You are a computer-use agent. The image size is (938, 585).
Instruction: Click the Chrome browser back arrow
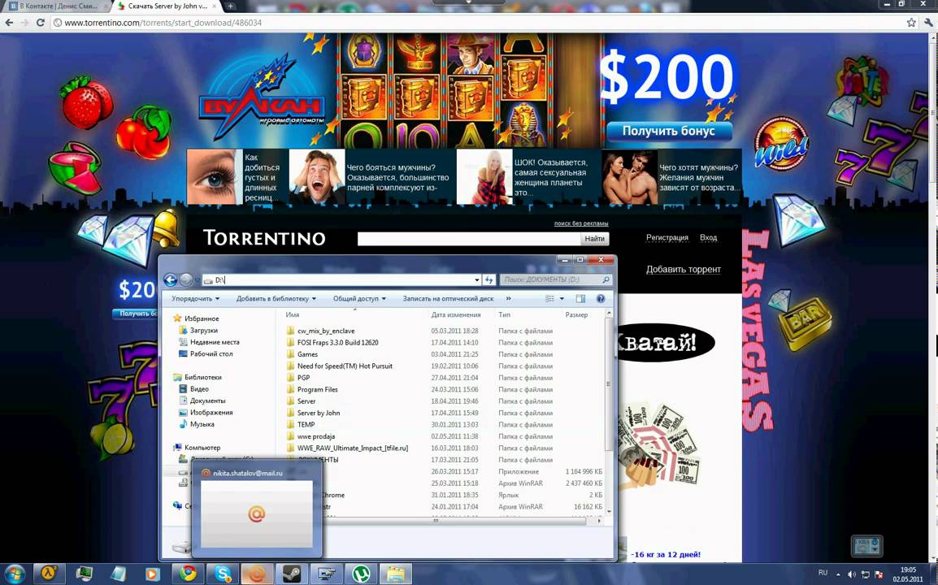click(x=9, y=23)
